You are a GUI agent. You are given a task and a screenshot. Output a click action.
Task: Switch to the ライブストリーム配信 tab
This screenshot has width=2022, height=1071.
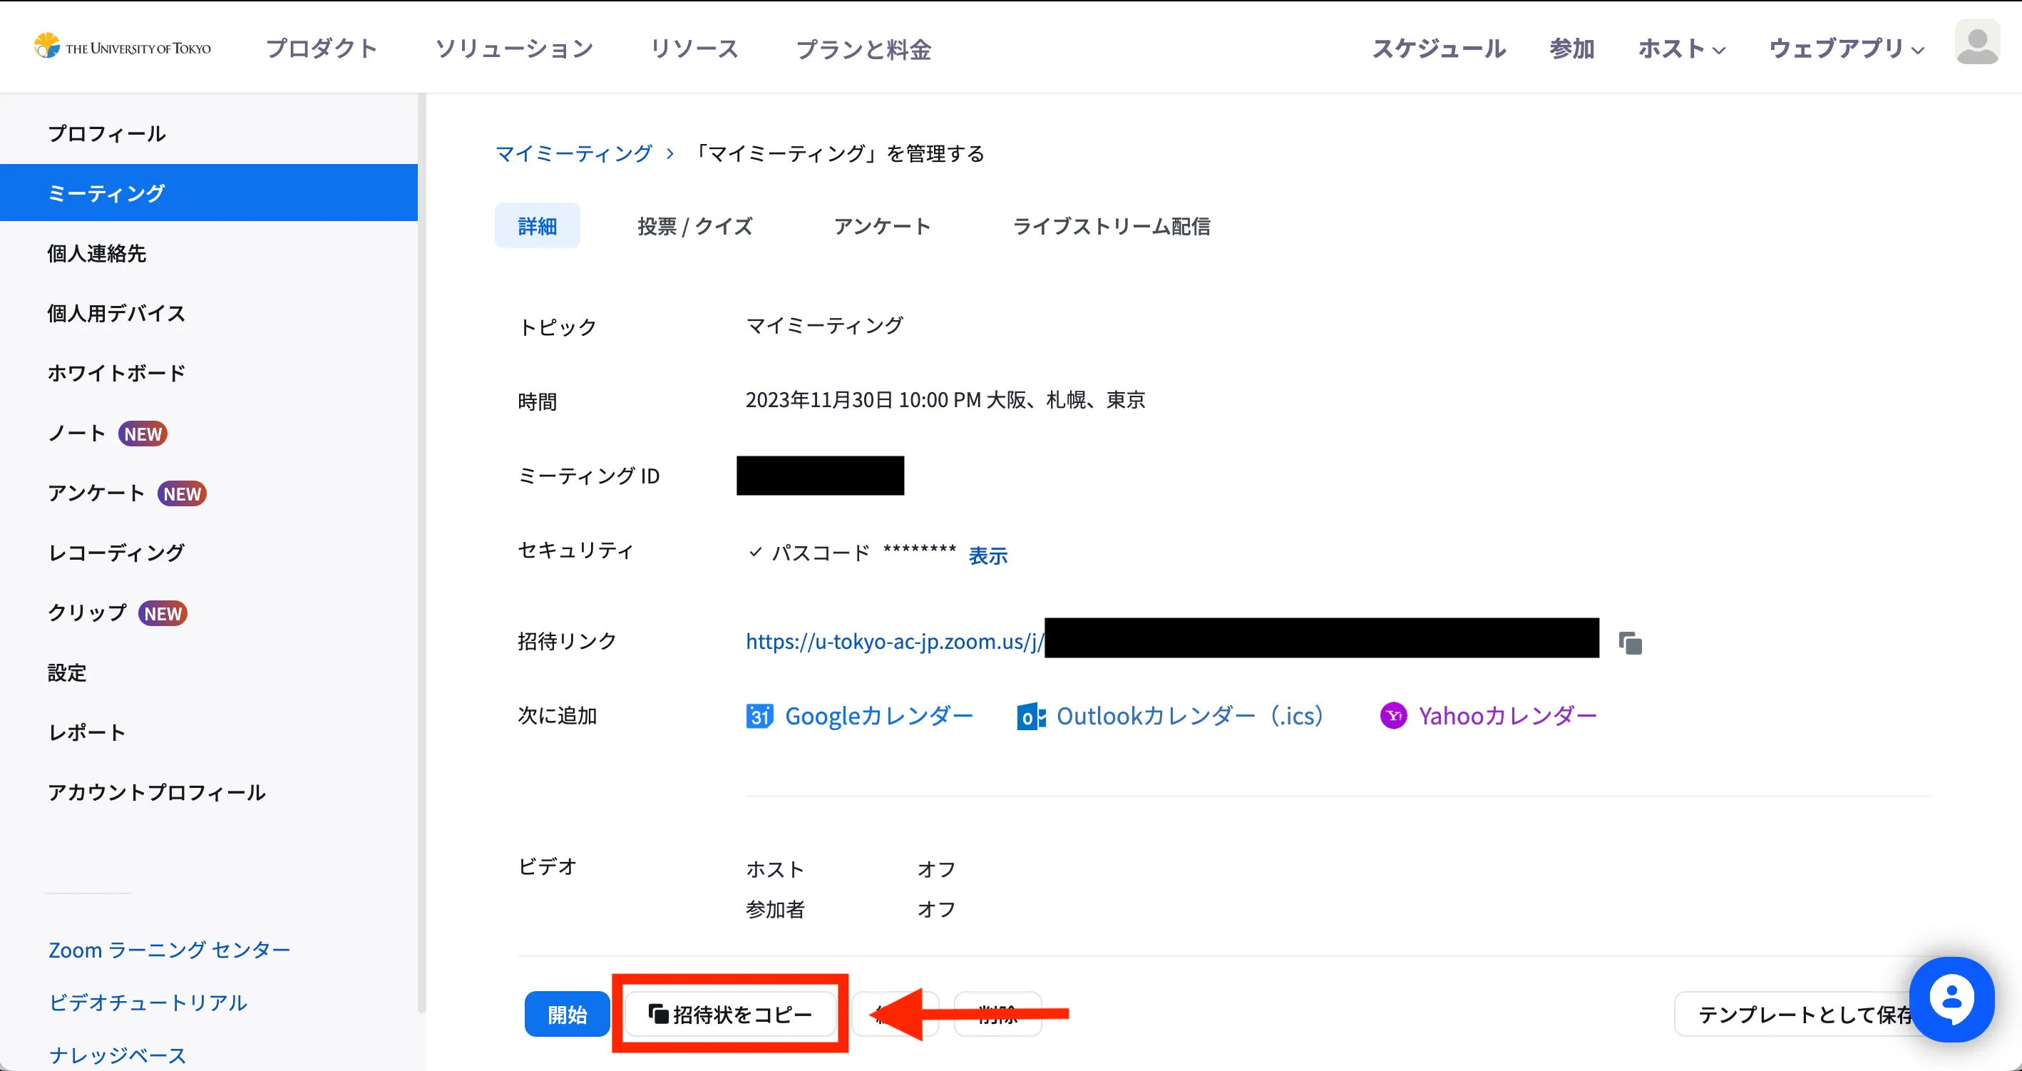click(1111, 226)
